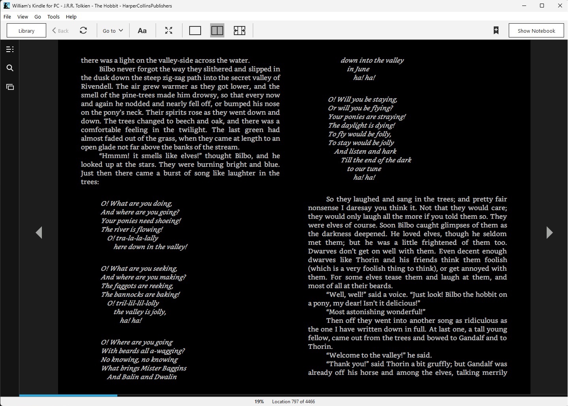The width and height of the screenshot is (568, 406).
Task: Click the line 'O! Will you be staying,'
Action: coord(363,99)
